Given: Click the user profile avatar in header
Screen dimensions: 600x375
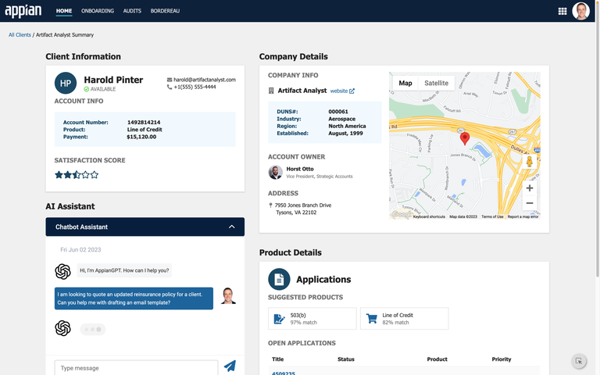Looking at the screenshot, I should click(x=581, y=11).
